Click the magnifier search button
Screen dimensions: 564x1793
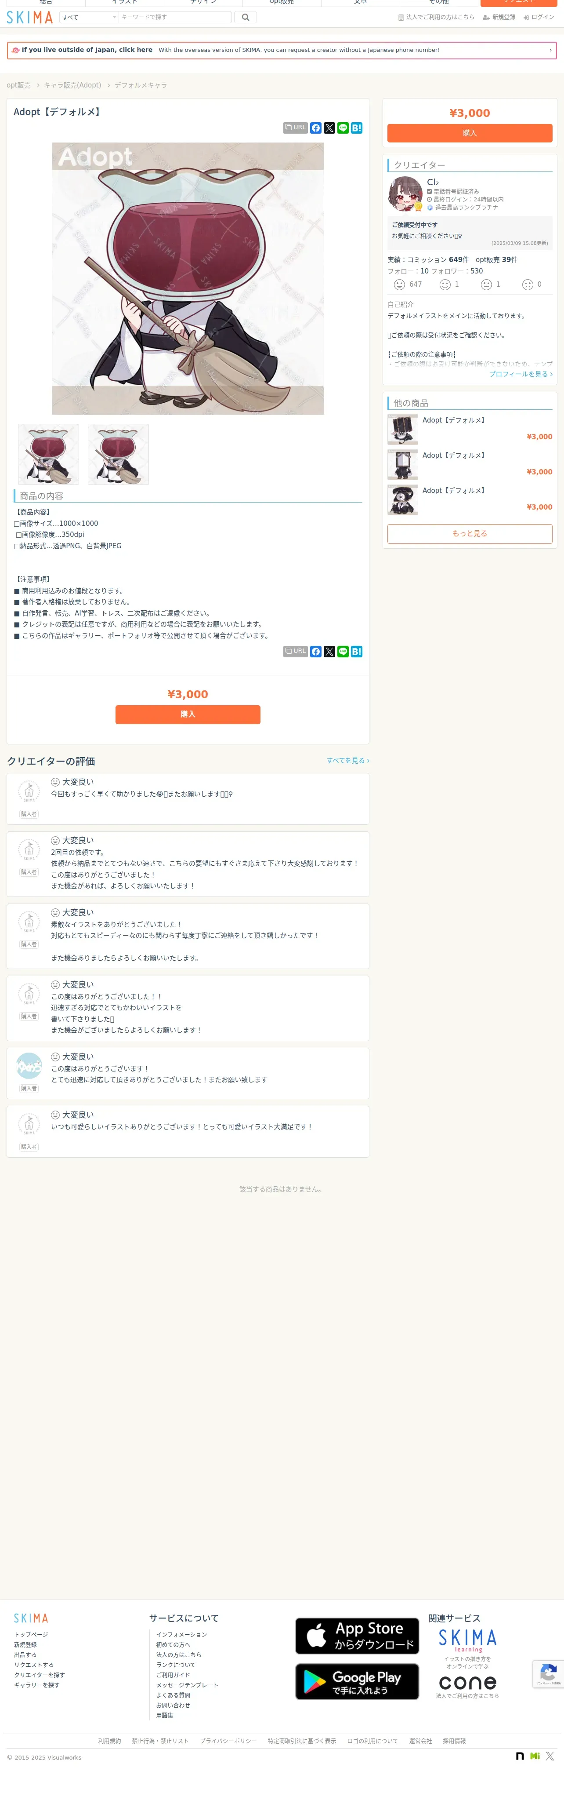point(246,18)
